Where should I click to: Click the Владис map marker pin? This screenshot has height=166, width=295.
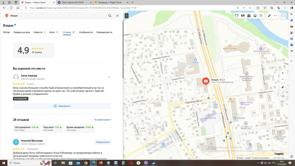coord(206,81)
